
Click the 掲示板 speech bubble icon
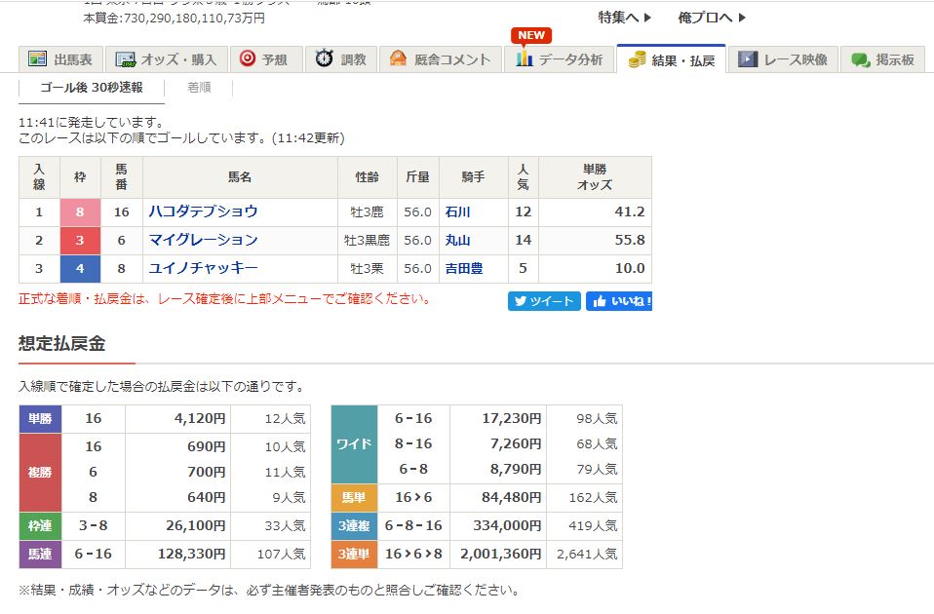click(x=860, y=59)
